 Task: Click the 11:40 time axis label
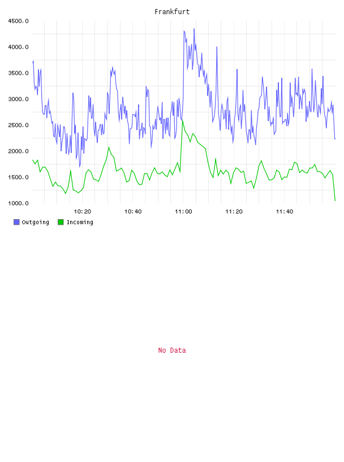coord(285,212)
